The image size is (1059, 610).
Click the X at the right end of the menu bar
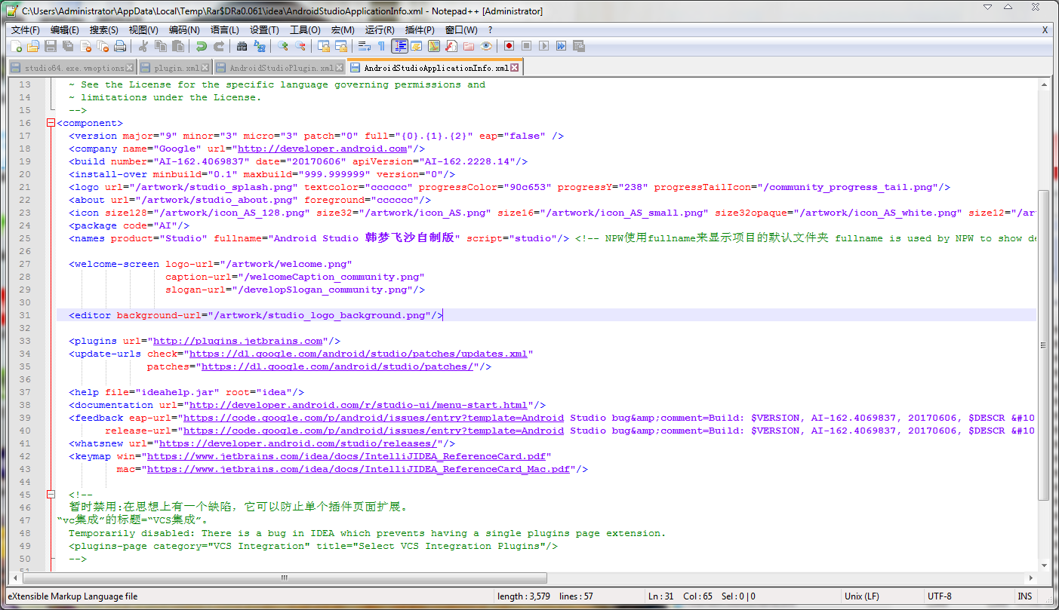(1045, 30)
